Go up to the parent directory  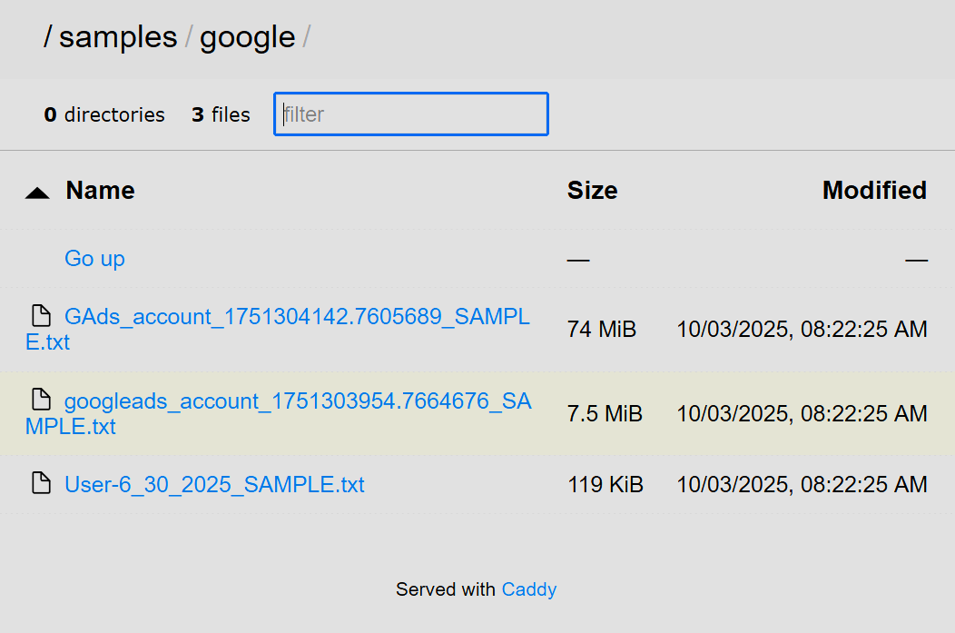[x=94, y=259]
